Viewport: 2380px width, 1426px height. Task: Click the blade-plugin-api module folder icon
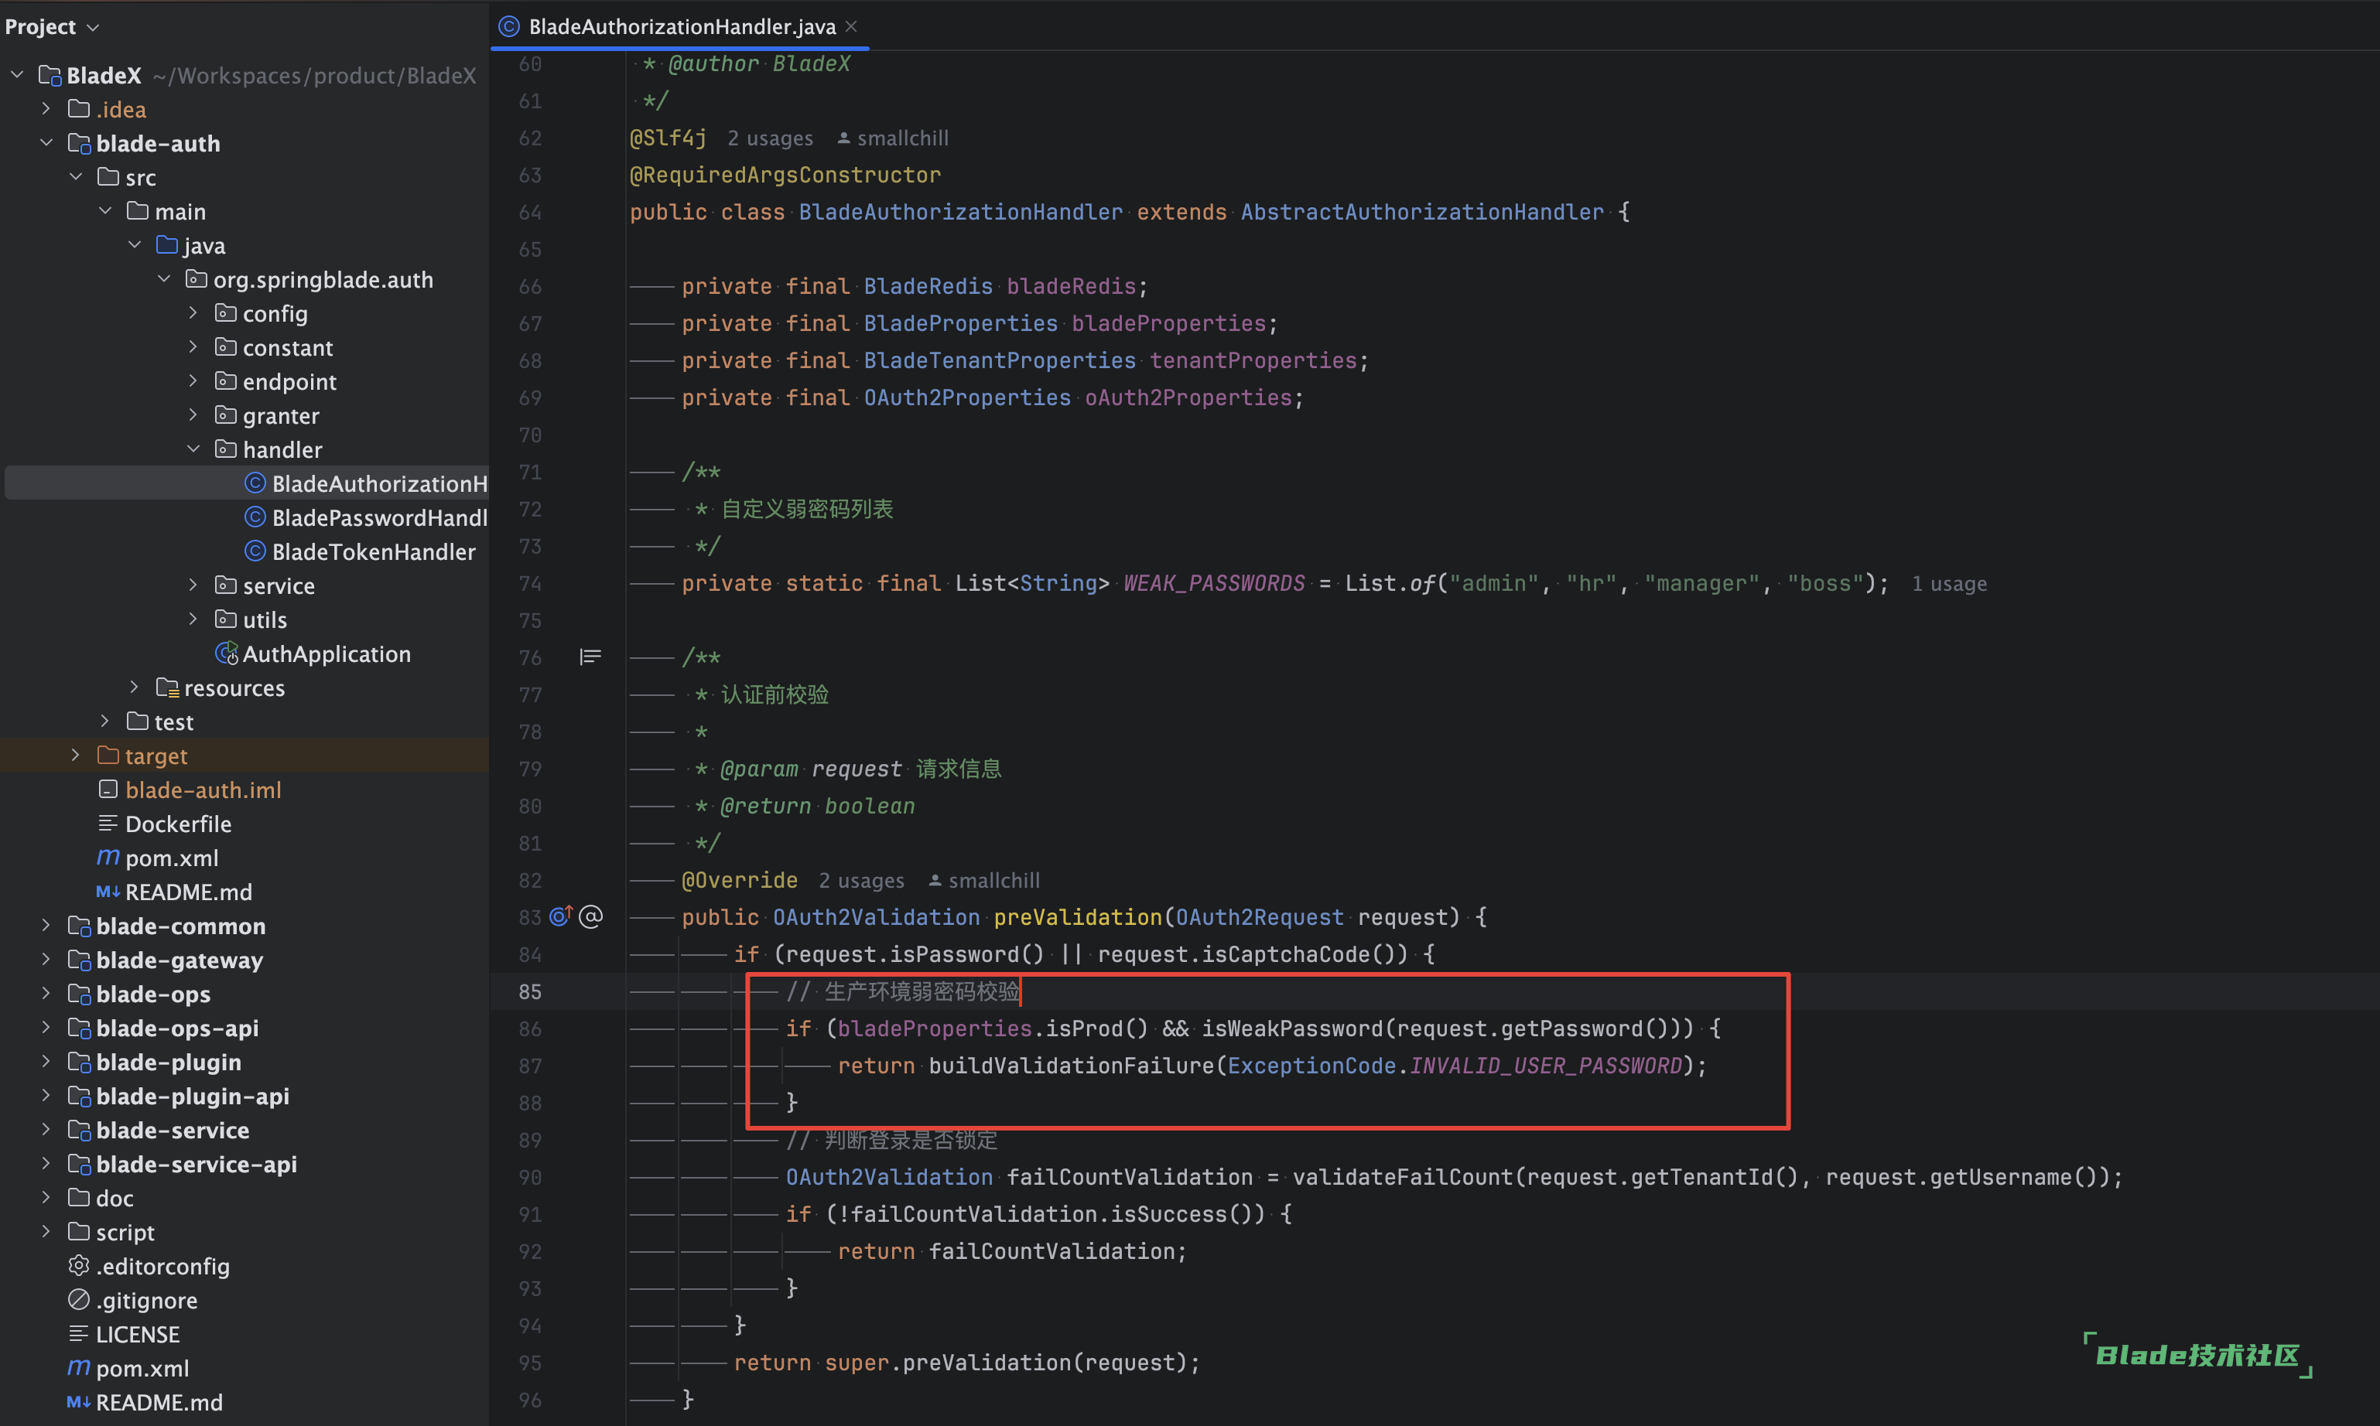pos(79,1097)
